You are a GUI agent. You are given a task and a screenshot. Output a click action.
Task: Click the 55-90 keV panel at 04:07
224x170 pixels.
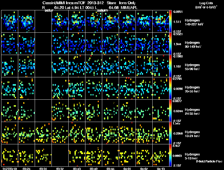coord(144,66)
